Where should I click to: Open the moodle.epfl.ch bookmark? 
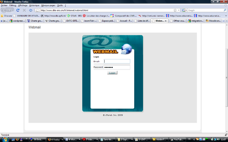pyautogui.click(x=53, y=16)
